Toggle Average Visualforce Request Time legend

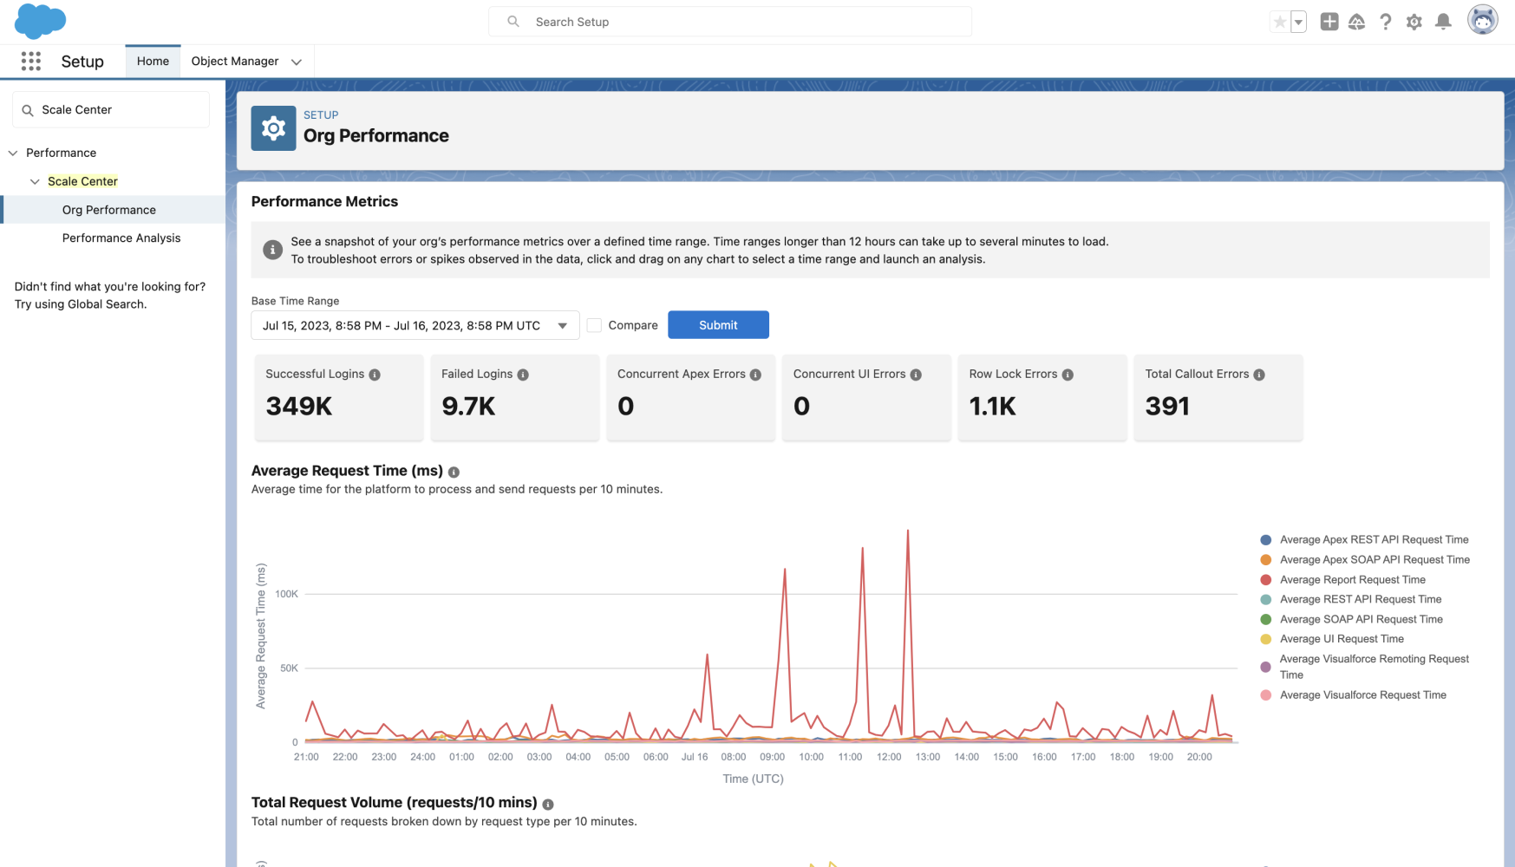[1353, 694]
